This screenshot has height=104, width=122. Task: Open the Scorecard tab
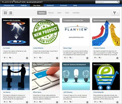coord(63,5)
